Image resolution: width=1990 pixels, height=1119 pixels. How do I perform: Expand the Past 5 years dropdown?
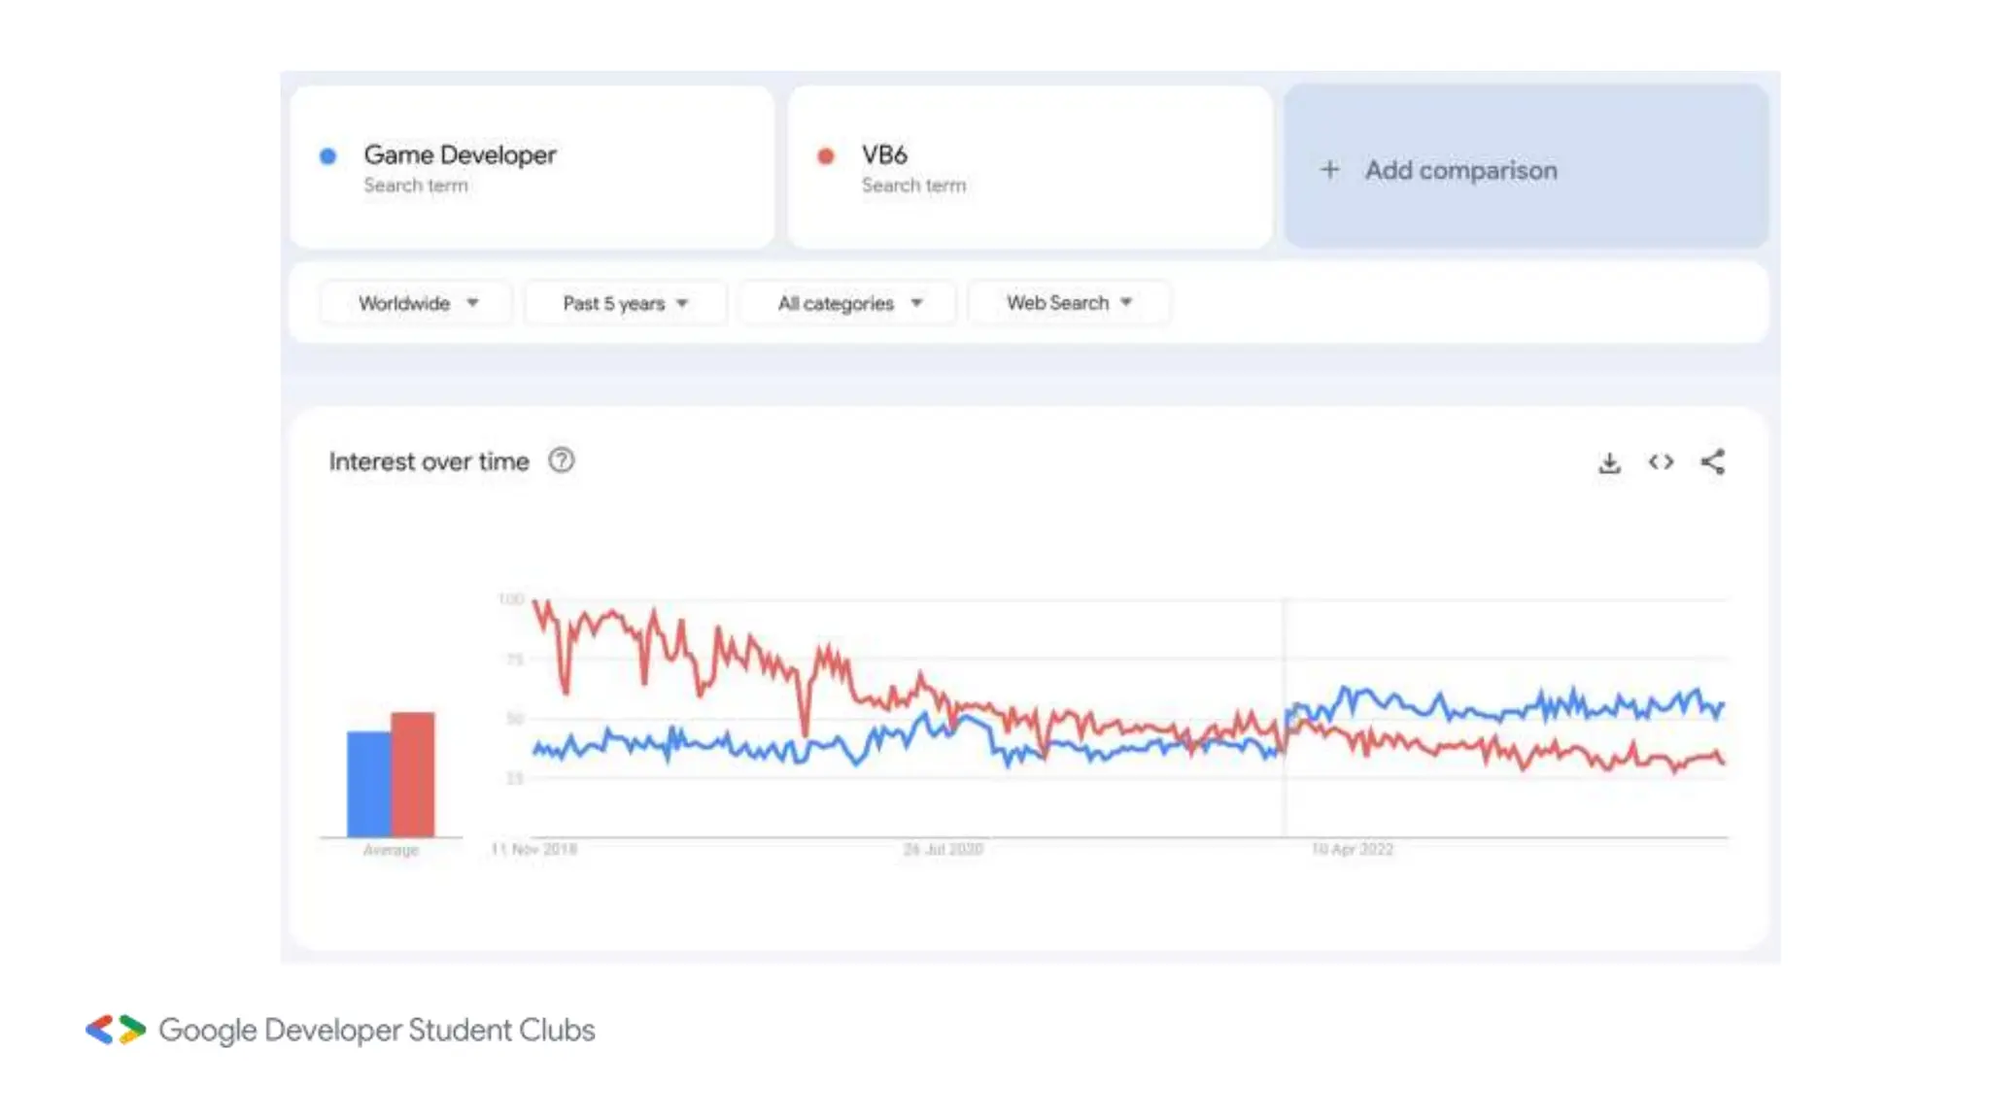[x=625, y=303]
